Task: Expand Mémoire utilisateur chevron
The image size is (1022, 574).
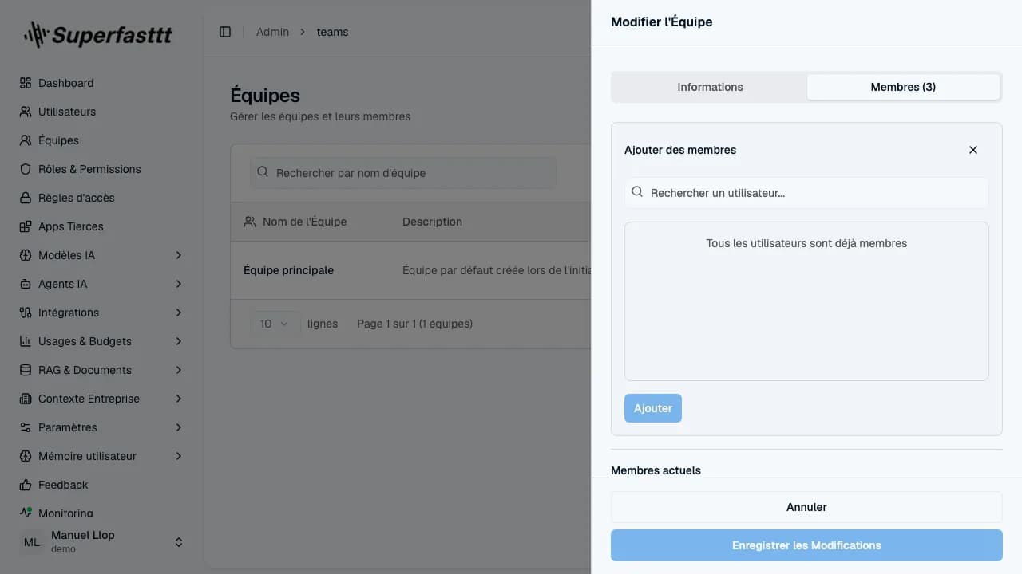Action: click(179, 456)
